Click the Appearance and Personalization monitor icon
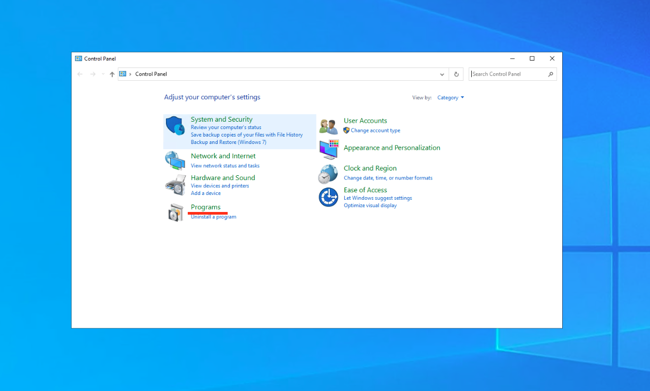The image size is (650, 391). [329, 149]
